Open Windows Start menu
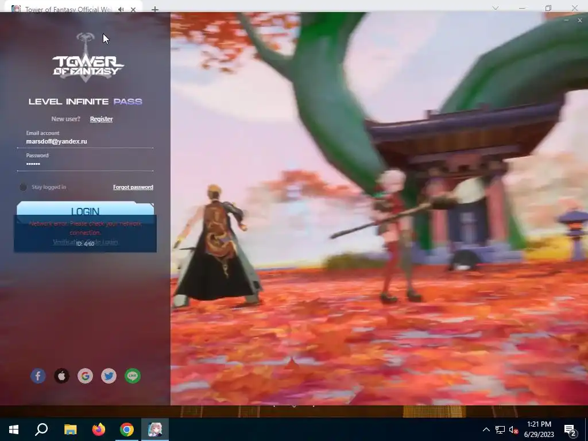Viewport: 588px width, 441px height. coord(14,430)
